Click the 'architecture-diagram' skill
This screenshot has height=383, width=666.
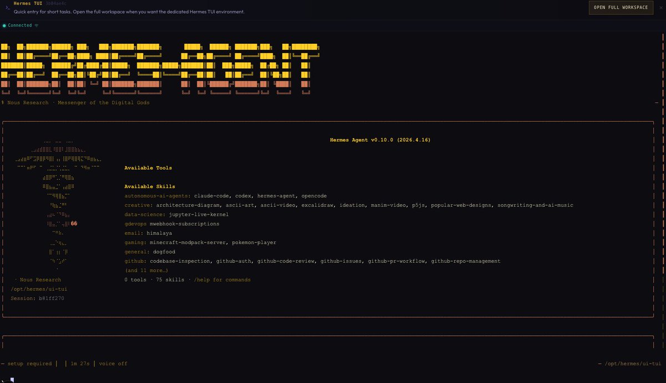[188, 206]
